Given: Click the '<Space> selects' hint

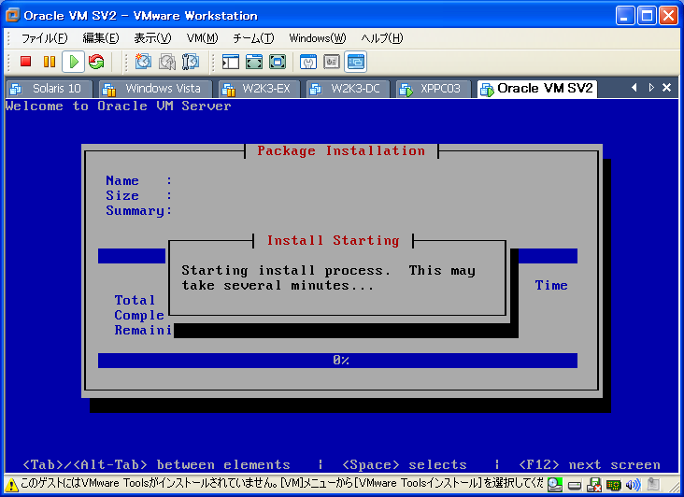Looking at the screenshot, I should click(405, 464).
